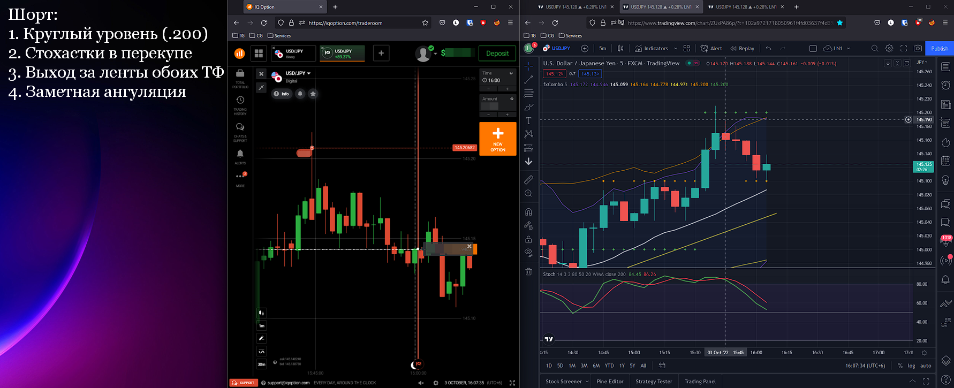Toggle percent scale on the chart
The width and height of the screenshot is (954, 388).
[900, 366]
